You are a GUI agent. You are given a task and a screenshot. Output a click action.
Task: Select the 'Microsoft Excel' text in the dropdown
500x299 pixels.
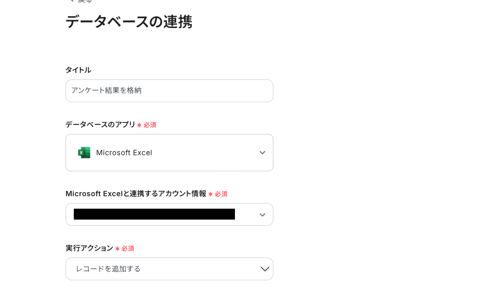point(124,153)
